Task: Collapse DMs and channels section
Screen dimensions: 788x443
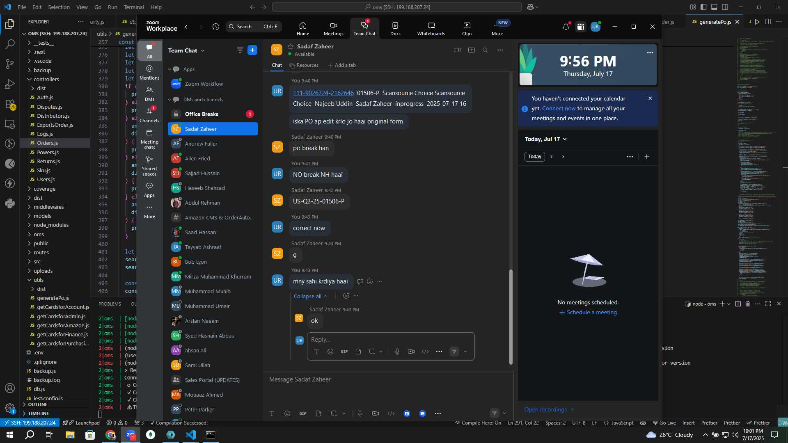Action: coord(169,100)
